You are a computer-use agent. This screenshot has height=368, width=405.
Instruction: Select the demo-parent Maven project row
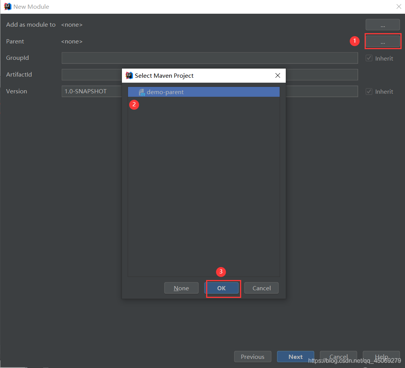click(x=204, y=92)
